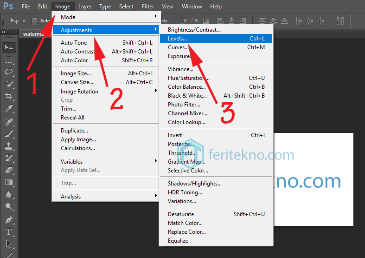365x258 pixels.
Task: Click align bottom edges icon
Action: tap(206, 21)
